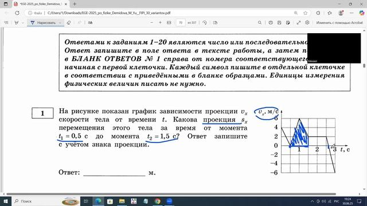This screenshot has width=367, height=206.
Task: Open Edge settings and more menu
Action: coord(352,13)
